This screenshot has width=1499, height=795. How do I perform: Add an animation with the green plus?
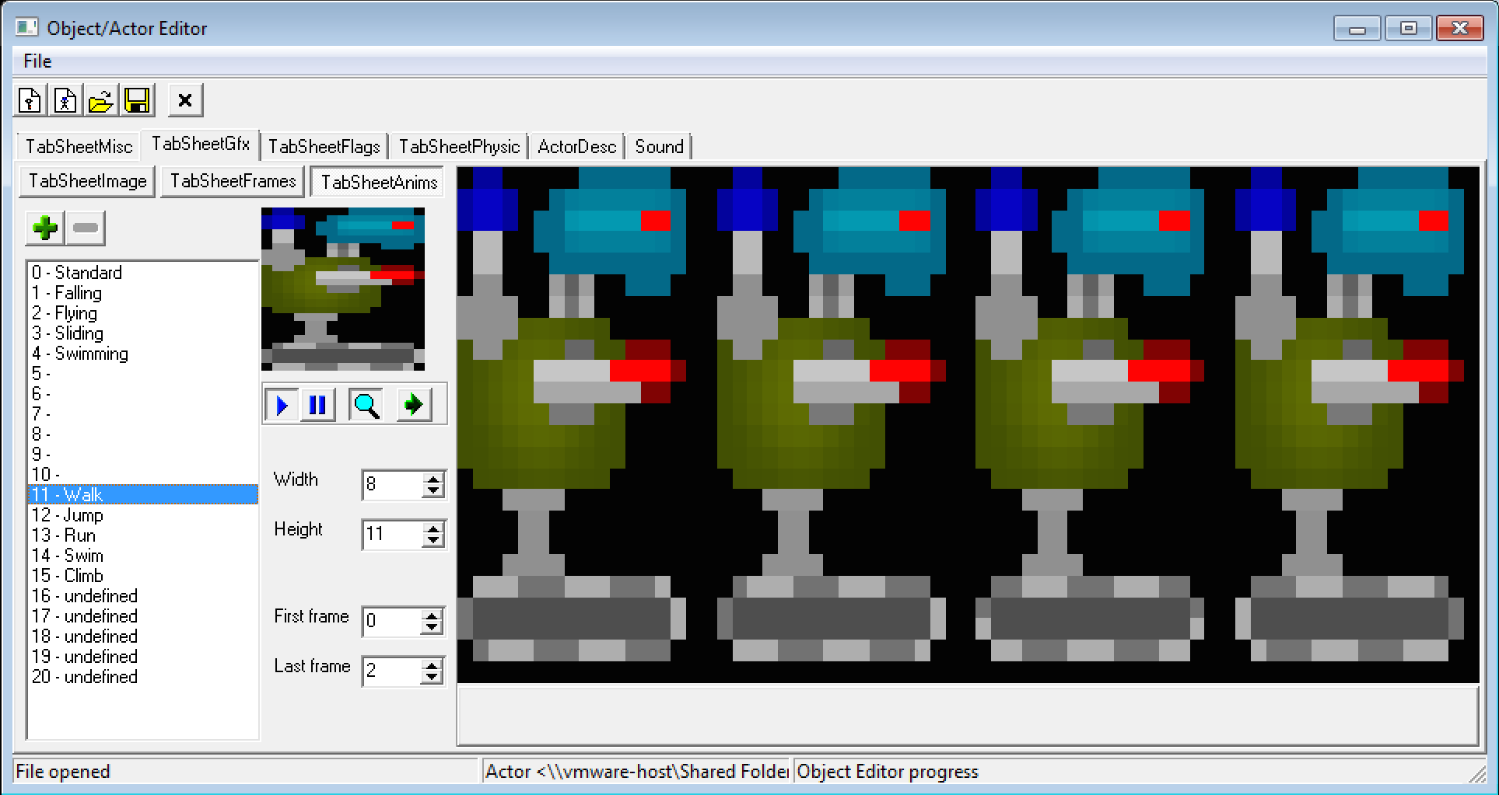[x=45, y=228]
